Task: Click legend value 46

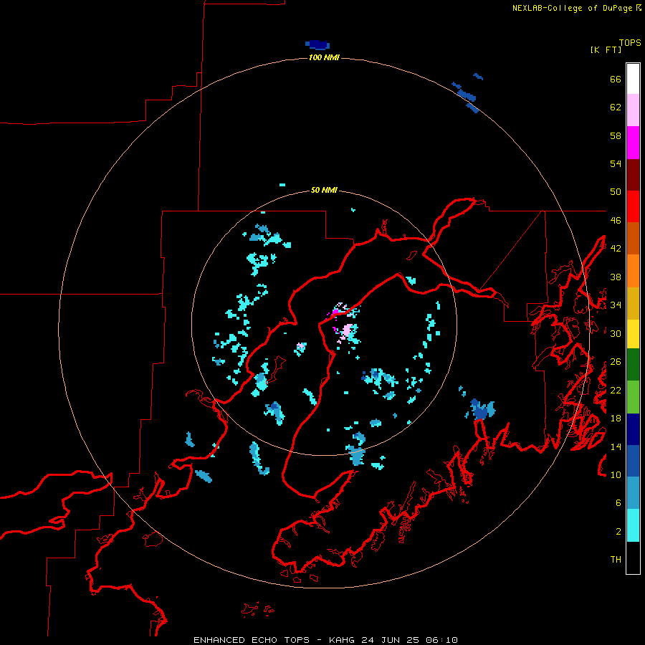Action: 616,220
